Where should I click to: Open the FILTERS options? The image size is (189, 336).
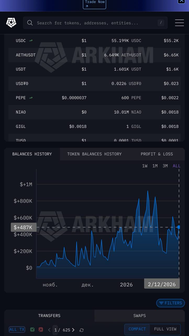170,303
